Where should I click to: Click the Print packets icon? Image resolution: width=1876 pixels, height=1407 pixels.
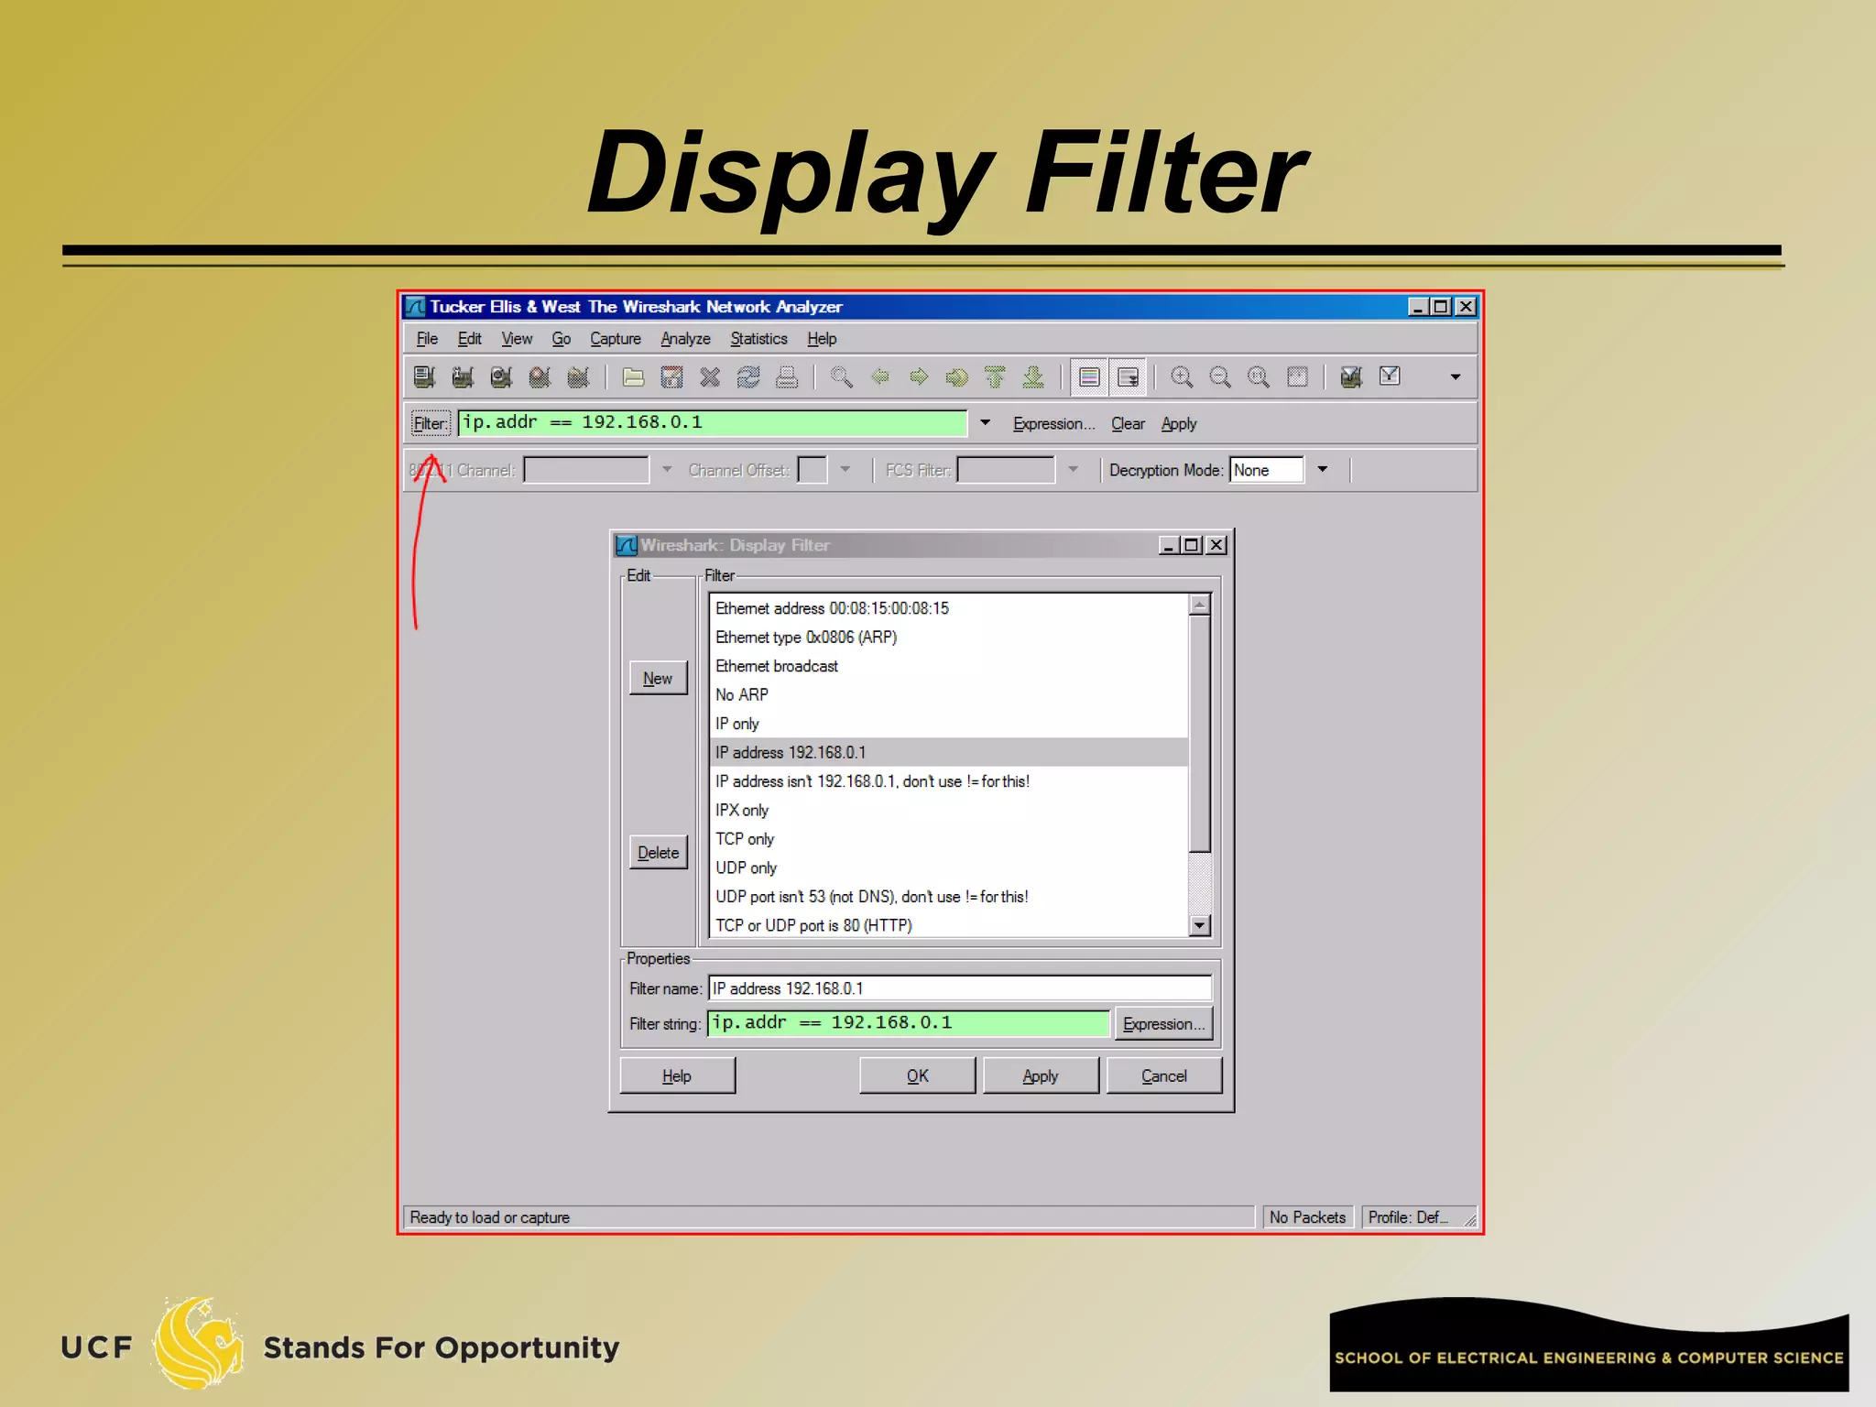[787, 376]
